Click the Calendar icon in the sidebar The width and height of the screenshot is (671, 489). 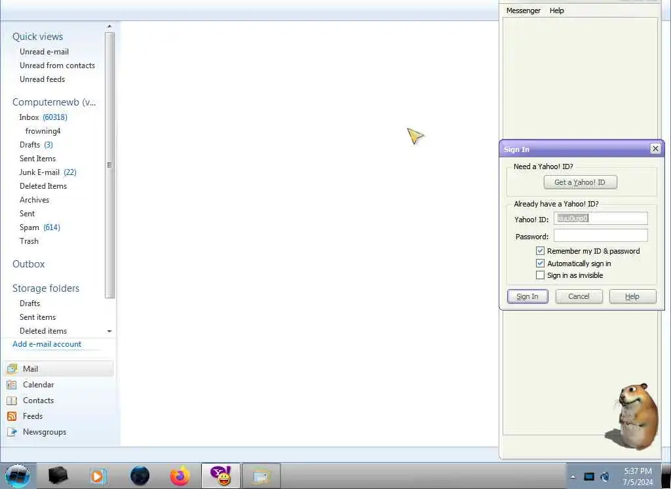tap(12, 385)
